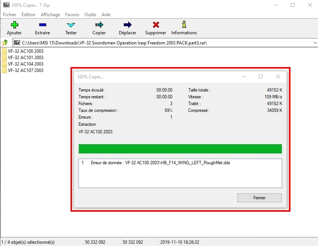Image resolution: width=318 pixels, height=246 pixels.
Task: Open the Aide menu
Action: [106, 15]
